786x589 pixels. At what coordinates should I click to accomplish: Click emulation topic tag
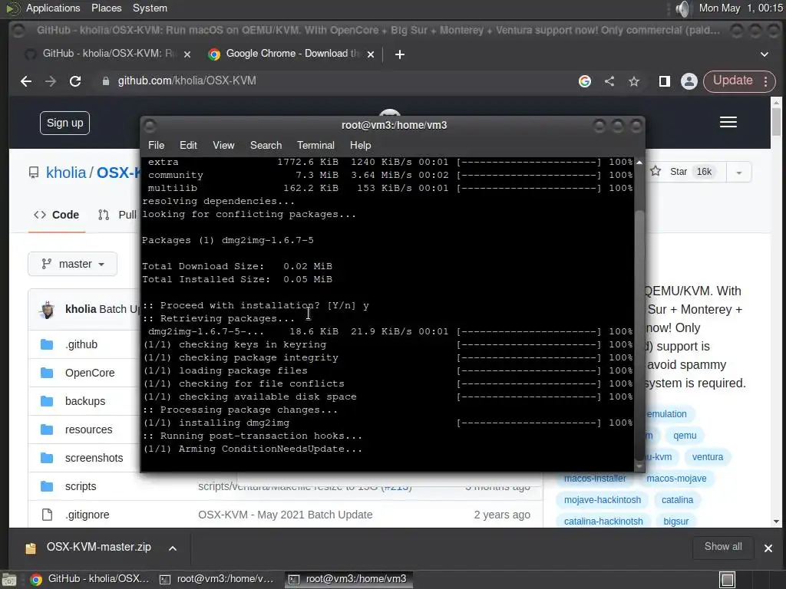666,414
